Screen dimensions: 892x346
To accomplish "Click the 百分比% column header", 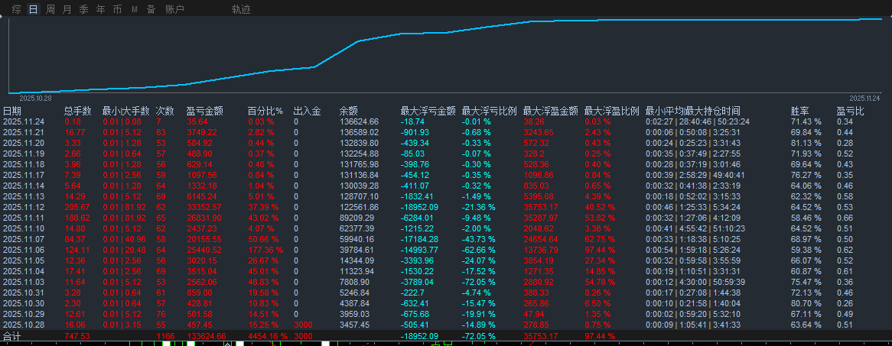I will coord(265,112).
